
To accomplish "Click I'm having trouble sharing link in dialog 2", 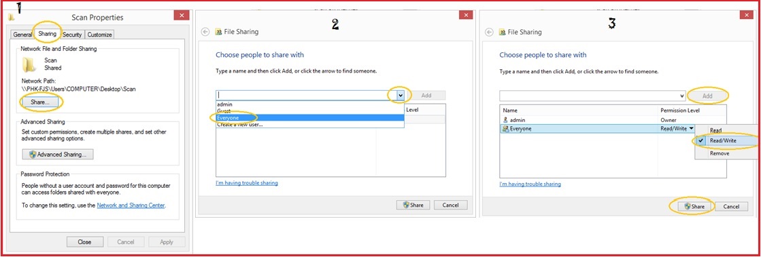I will (x=247, y=183).
